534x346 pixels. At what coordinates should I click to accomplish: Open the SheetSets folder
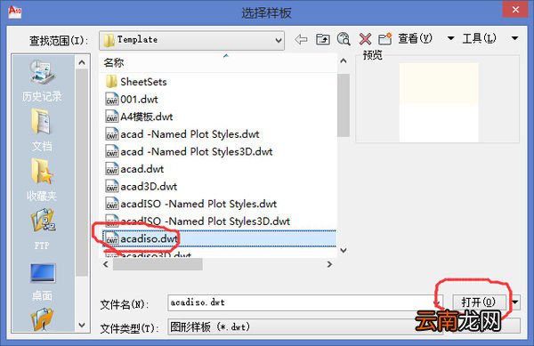(136, 82)
